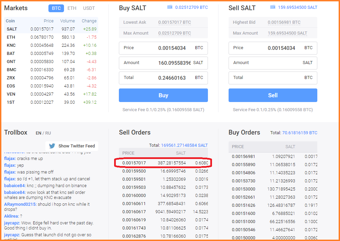
Task: Click sell order at price 0.00160611
Action: 163,204
